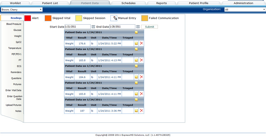Go to the Patient Profile tab
Image resolution: width=266 pixels, height=140 pixels.
coord(199,3)
